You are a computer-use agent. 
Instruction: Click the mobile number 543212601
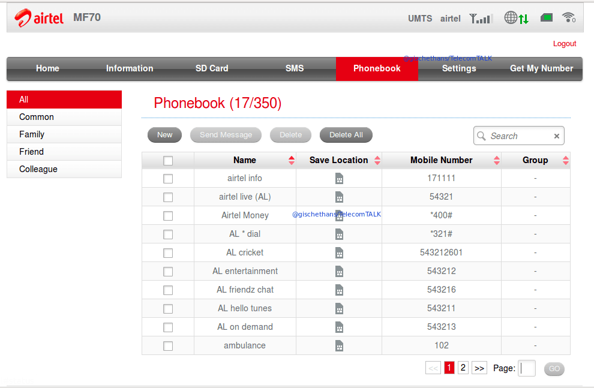(442, 252)
